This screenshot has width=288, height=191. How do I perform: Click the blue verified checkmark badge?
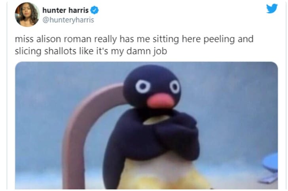pos(95,10)
